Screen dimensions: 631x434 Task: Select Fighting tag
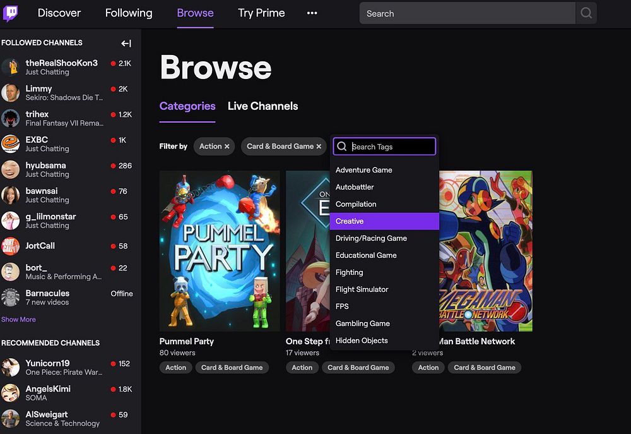[x=384, y=272]
